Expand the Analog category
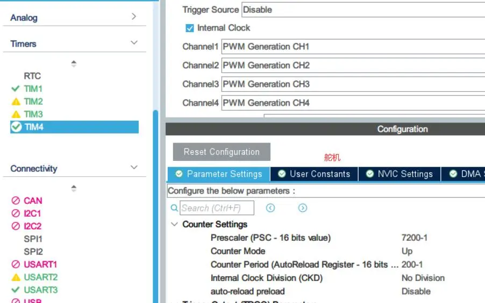Image resolution: width=485 pixels, height=303 pixels. click(134, 17)
